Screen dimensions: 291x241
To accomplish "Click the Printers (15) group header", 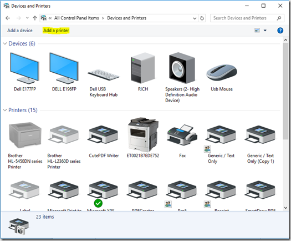I will [23, 110].
